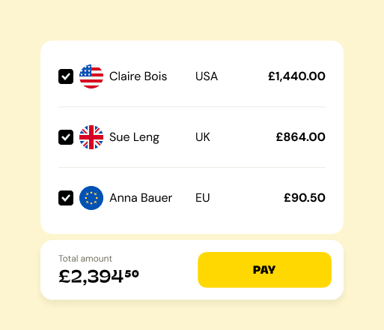This screenshot has width=384, height=330.
Task: Click the divider below Sue Leng row
Action: [192, 167]
